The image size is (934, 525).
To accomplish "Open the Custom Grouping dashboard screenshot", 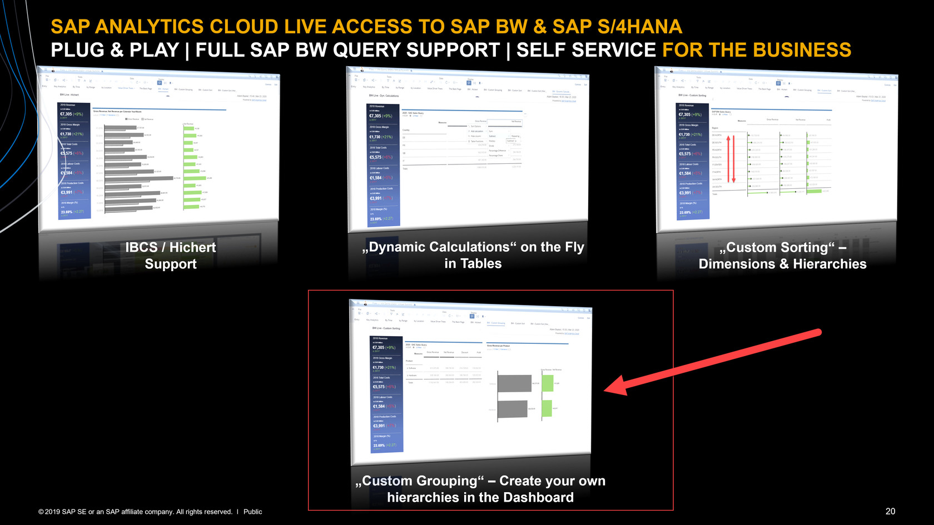I will [471, 382].
